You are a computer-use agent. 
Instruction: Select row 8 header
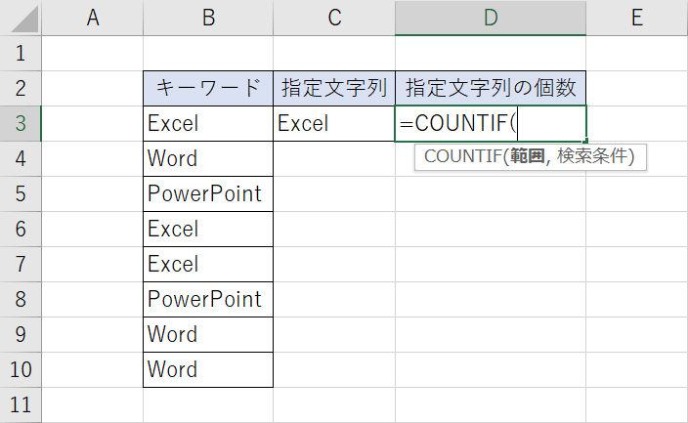tap(21, 299)
